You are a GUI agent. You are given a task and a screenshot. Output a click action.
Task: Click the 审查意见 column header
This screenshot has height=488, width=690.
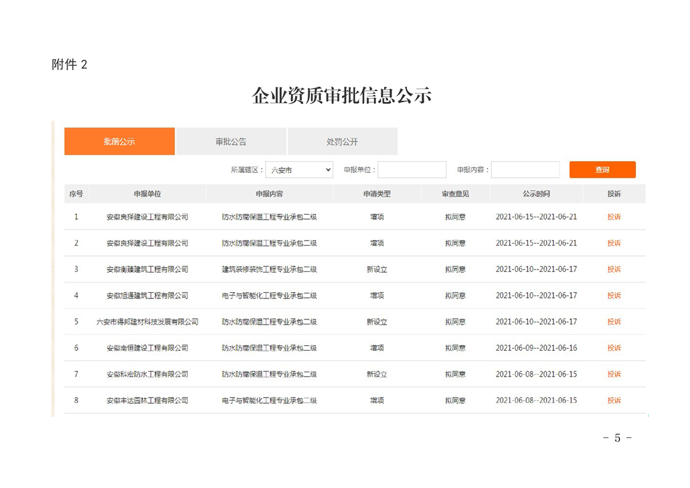pos(455,194)
